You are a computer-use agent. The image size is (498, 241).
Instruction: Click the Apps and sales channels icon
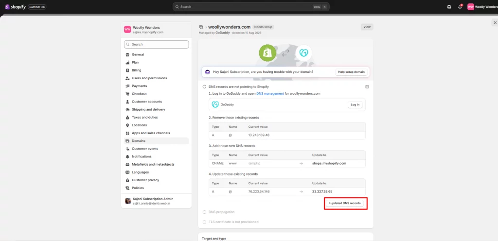click(128, 133)
